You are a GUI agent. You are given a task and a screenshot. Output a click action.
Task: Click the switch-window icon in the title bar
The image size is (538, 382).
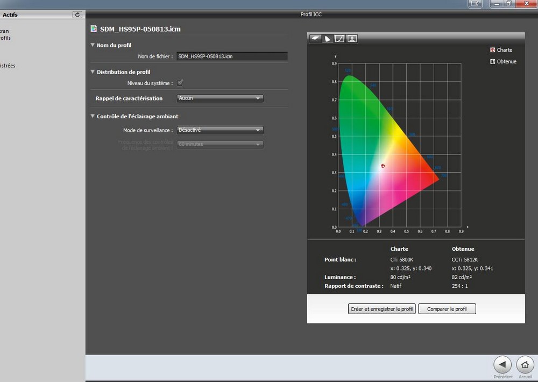475,3
